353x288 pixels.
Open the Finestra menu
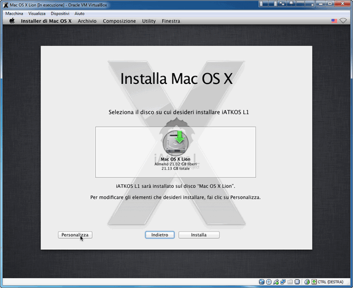[x=171, y=21]
